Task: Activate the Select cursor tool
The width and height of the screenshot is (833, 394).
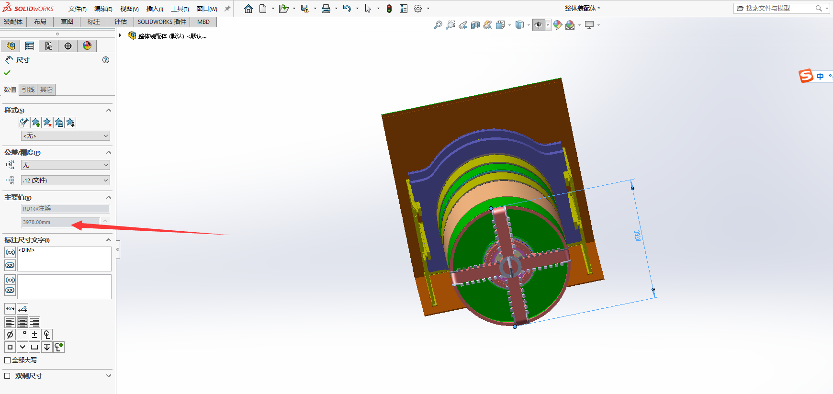Action: point(368,9)
